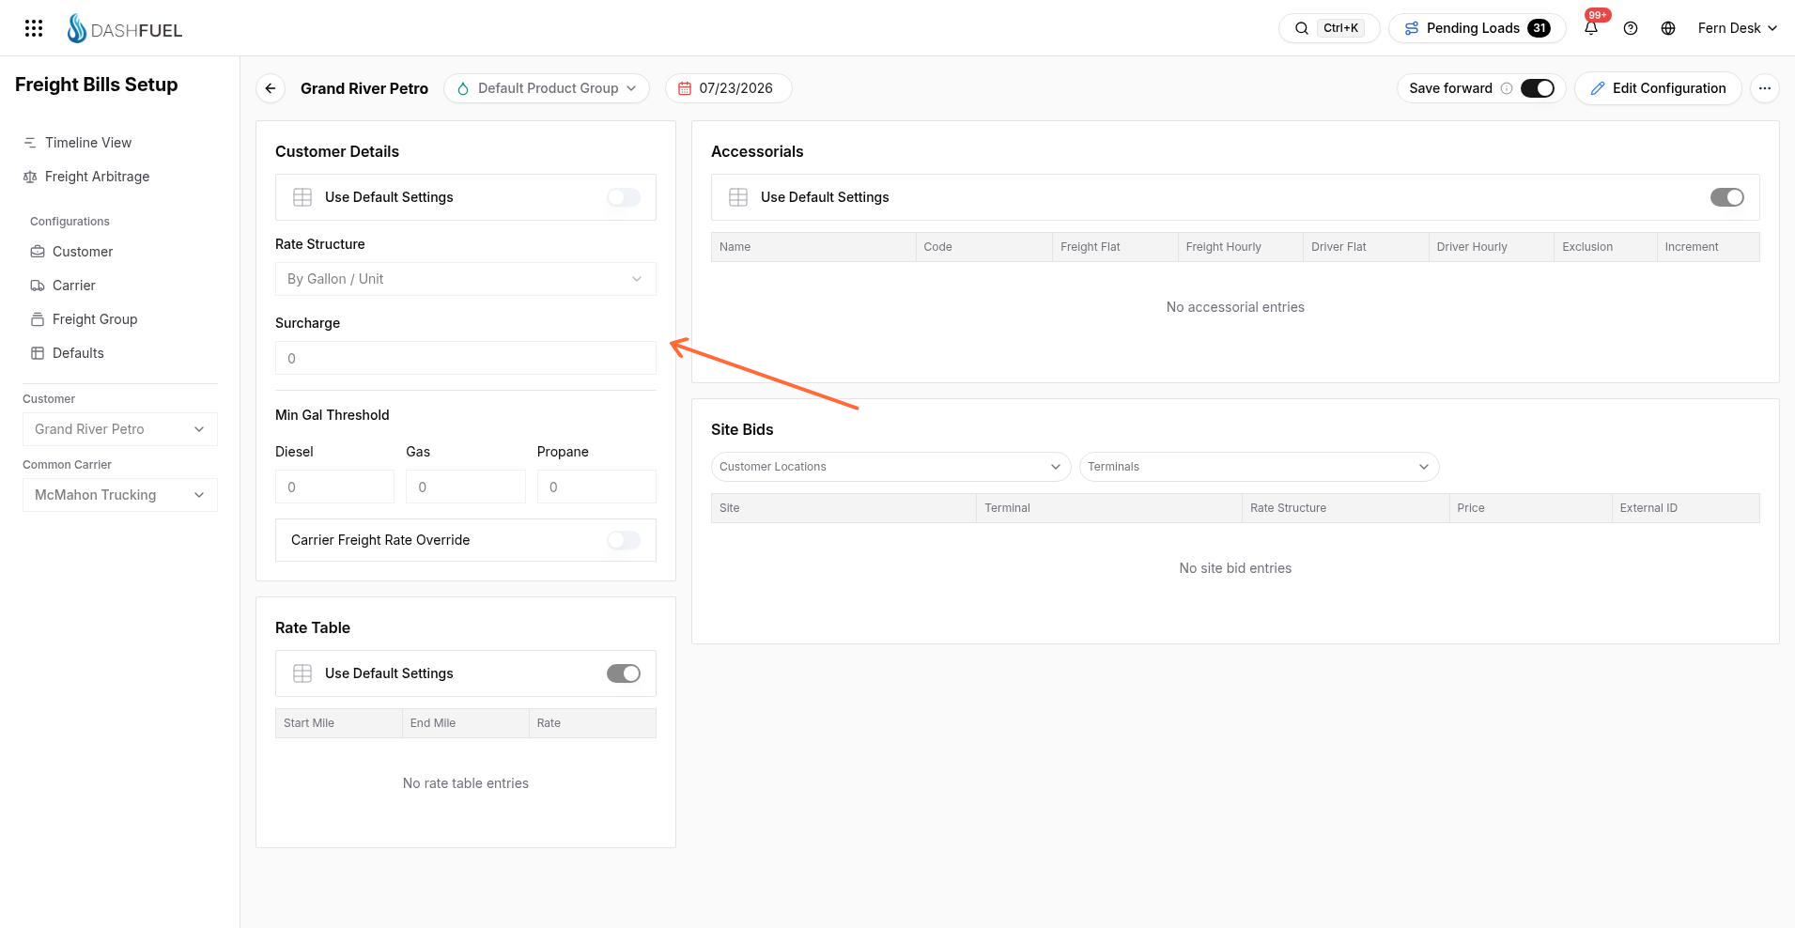Open help question mark icon
The height and width of the screenshot is (928, 1795).
[1631, 28]
